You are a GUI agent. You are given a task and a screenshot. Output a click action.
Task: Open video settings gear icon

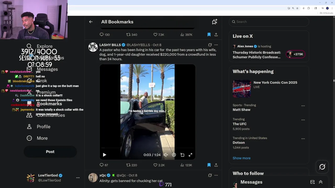(x=174, y=155)
